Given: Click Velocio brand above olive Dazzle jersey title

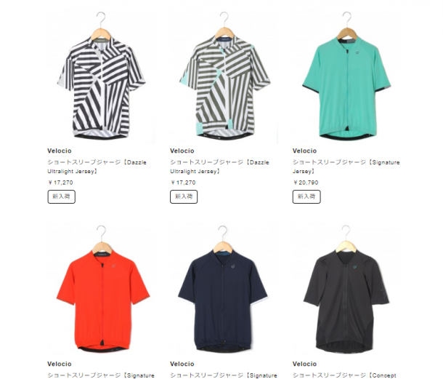Looking at the screenshot, I should (182, 151).
